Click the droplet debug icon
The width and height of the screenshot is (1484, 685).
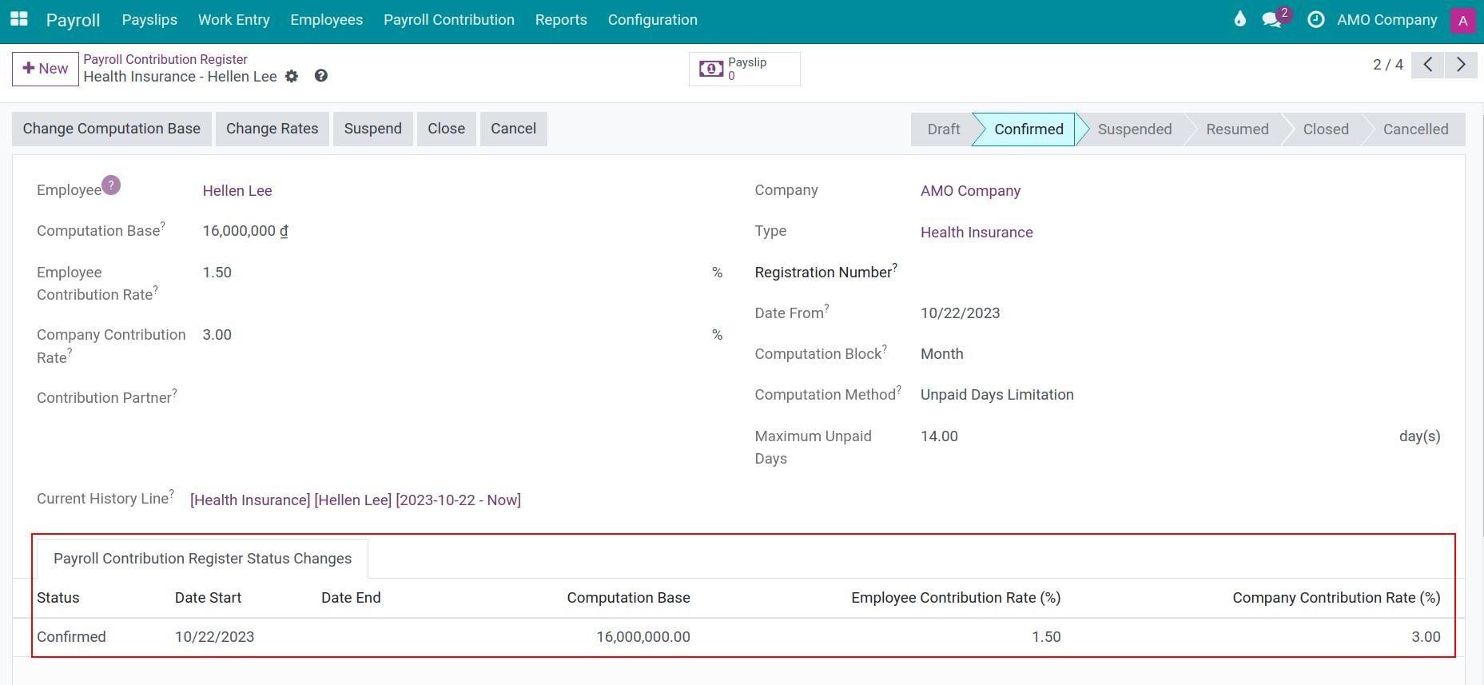(x=1239, y=19)
